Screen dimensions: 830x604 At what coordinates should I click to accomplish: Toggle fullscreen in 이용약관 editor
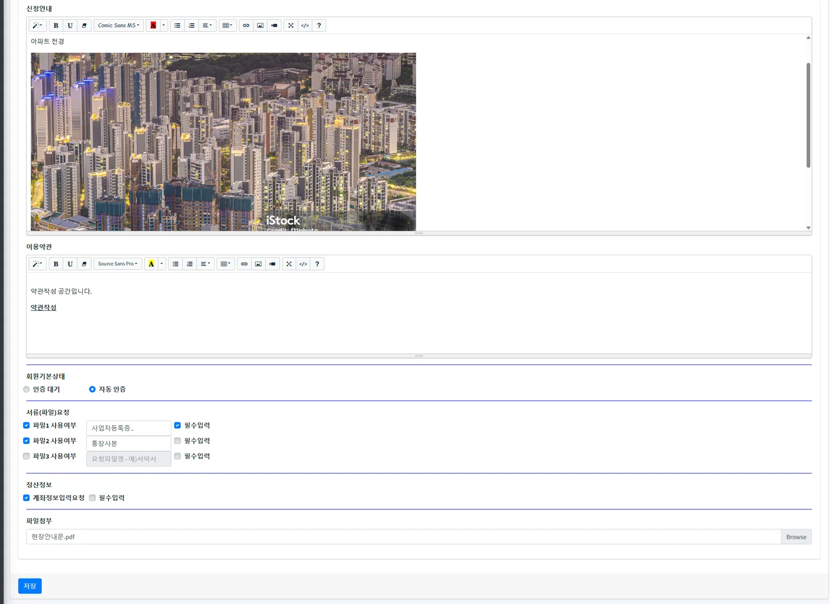click(289, 264)
